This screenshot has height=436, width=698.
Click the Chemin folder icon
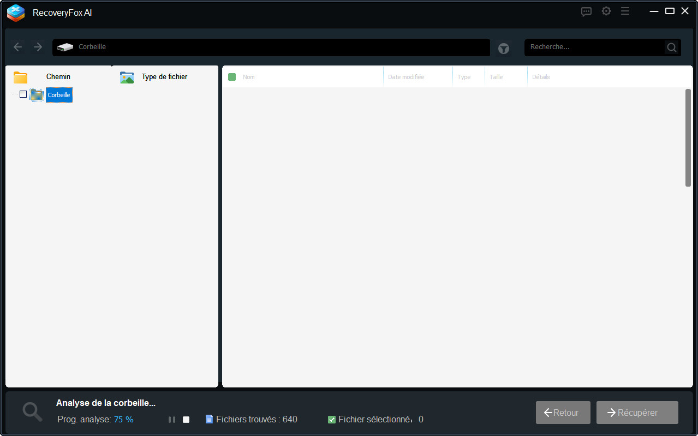pyautogui.click(x=21, y=77)
